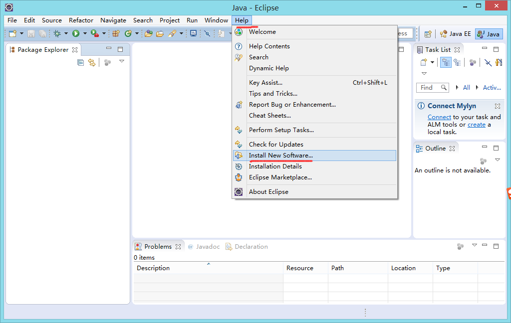The width and height of the screenshot is (511, 323).
Task: Open Package Explorer view menu triangle
Action: 122,61
